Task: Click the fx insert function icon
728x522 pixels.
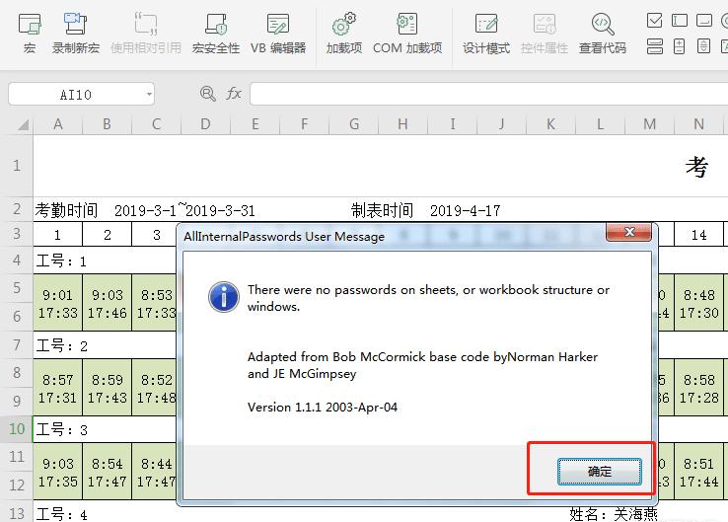Action: [x=234, y=94]
